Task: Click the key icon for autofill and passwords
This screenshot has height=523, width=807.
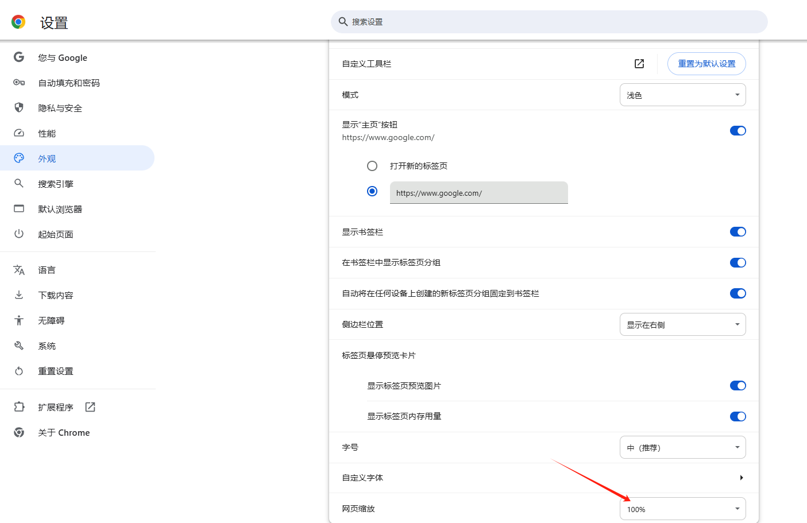Action: (19, 83)
